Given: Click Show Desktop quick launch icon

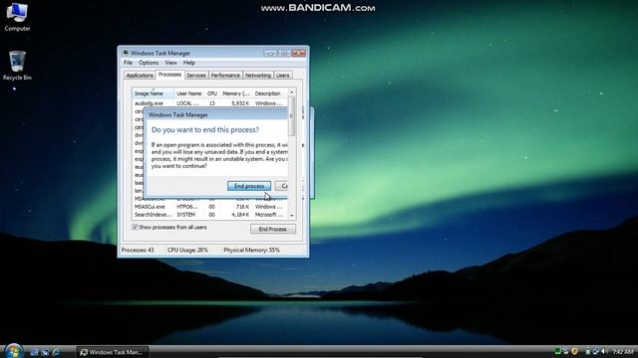Looking at the screenshot, I should point(34,352).
